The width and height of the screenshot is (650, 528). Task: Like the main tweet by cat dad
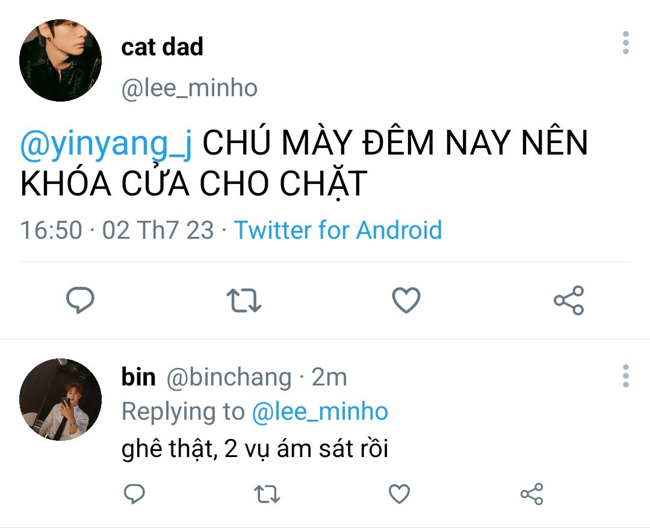(x=406, y=300)
